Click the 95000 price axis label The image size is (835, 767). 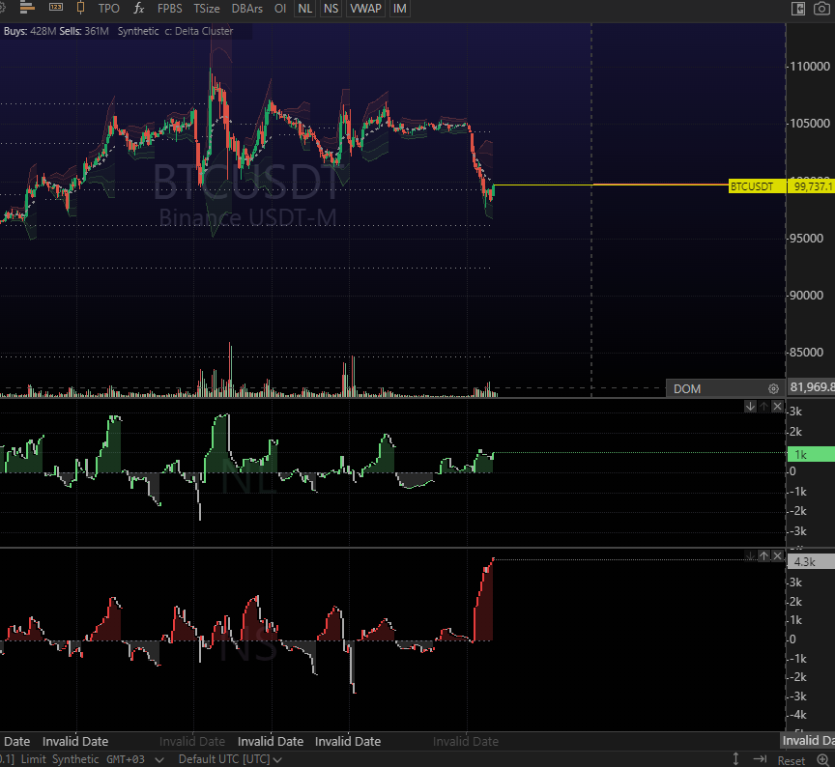(806, 239)
